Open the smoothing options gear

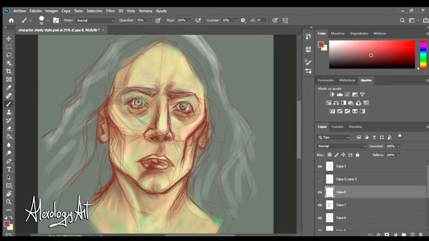coord(243,21)
